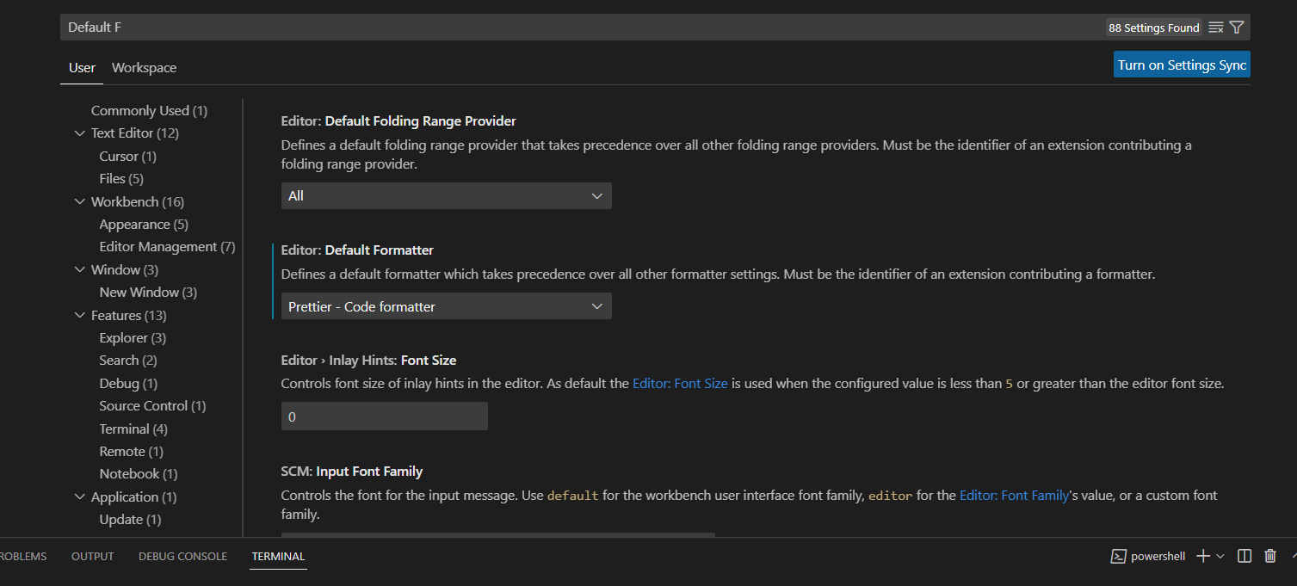Collapse the Features settings category

pyautogui.click(x=80, y=316)
